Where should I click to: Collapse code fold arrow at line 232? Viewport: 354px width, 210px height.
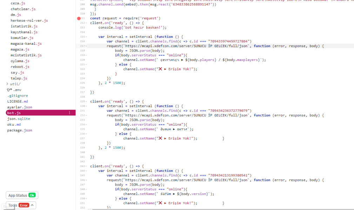coord(86,115)
